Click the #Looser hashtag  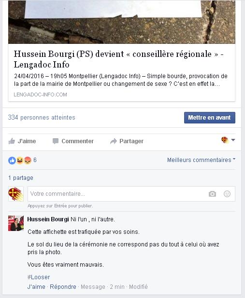coord(39,277)
